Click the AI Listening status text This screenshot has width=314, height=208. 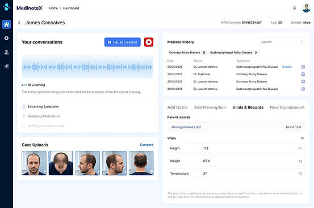coord(36,85)
